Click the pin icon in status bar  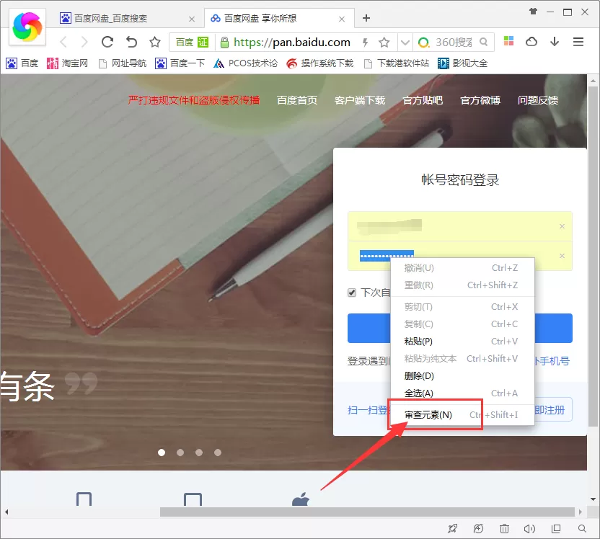[453, 529]
